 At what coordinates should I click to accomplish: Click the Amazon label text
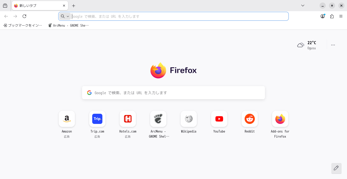point(67,131)
